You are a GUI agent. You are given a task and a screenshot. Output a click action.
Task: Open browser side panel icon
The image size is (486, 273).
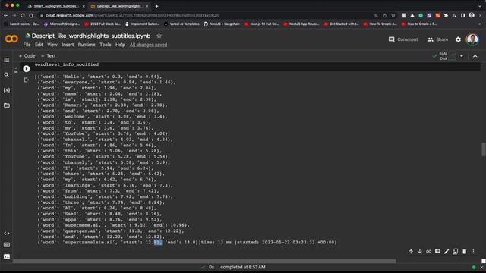pos(462,15)
